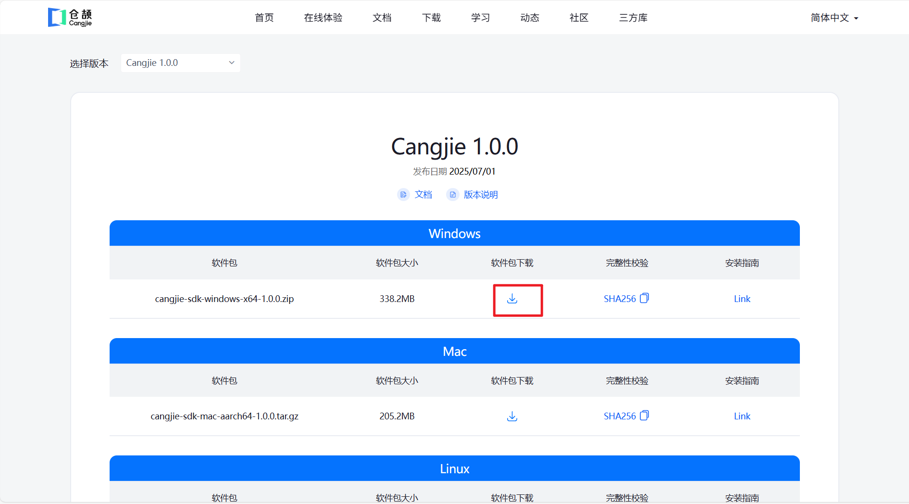Open the Windows installation guide Link

[x=742, y=299]
